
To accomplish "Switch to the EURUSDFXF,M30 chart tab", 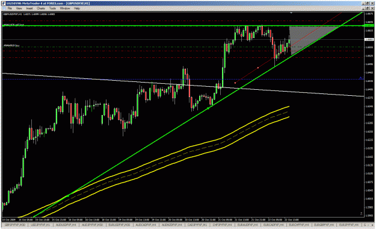I will click(x=119, y=225).
